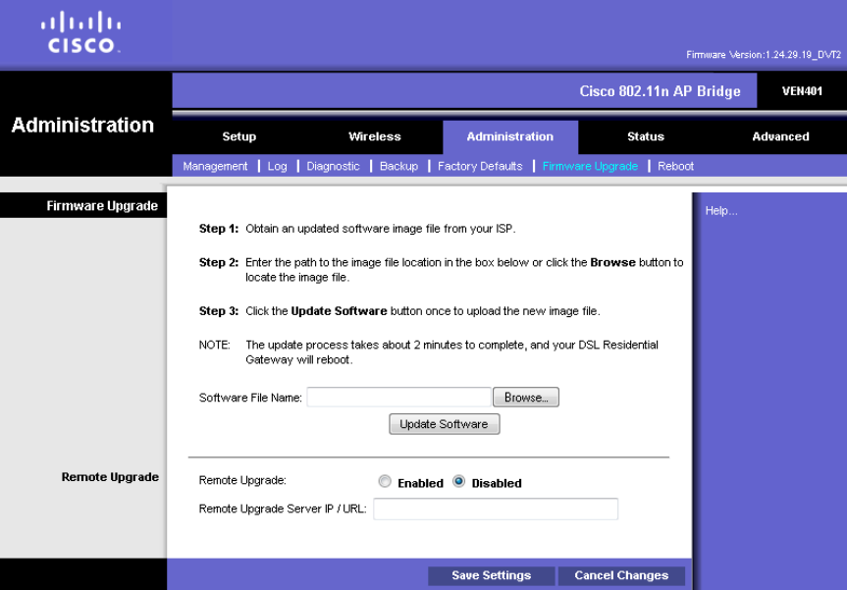
Task: Click the Browse button
Action: [526, 398]
